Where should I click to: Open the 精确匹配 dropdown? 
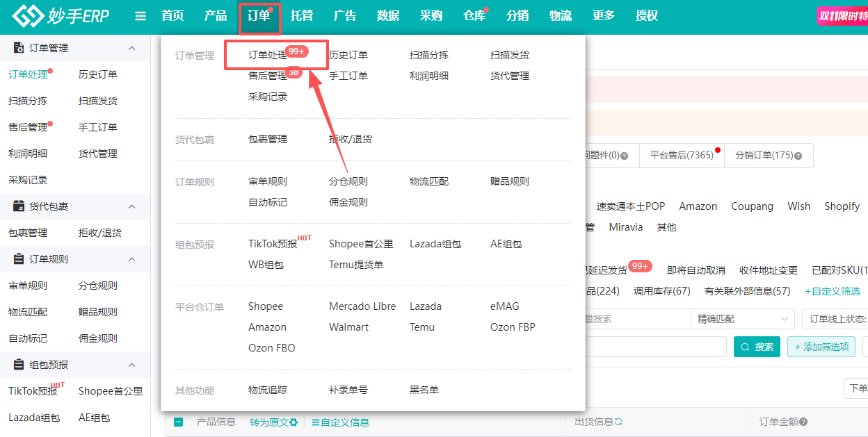click(742, 318)
